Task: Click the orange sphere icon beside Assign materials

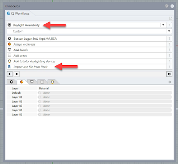Action: pyautogui.click(x=9, y=44)
